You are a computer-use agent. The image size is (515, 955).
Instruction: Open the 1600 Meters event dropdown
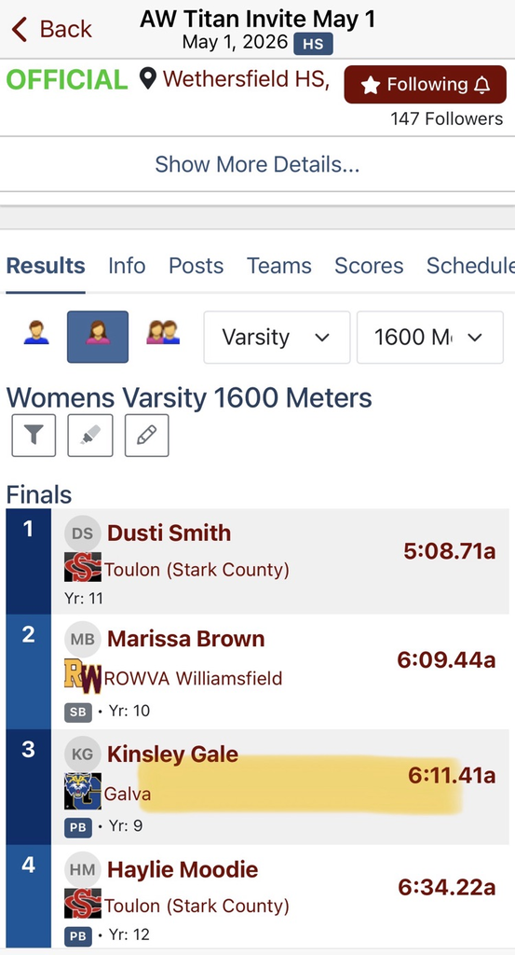tap(430, 337)
